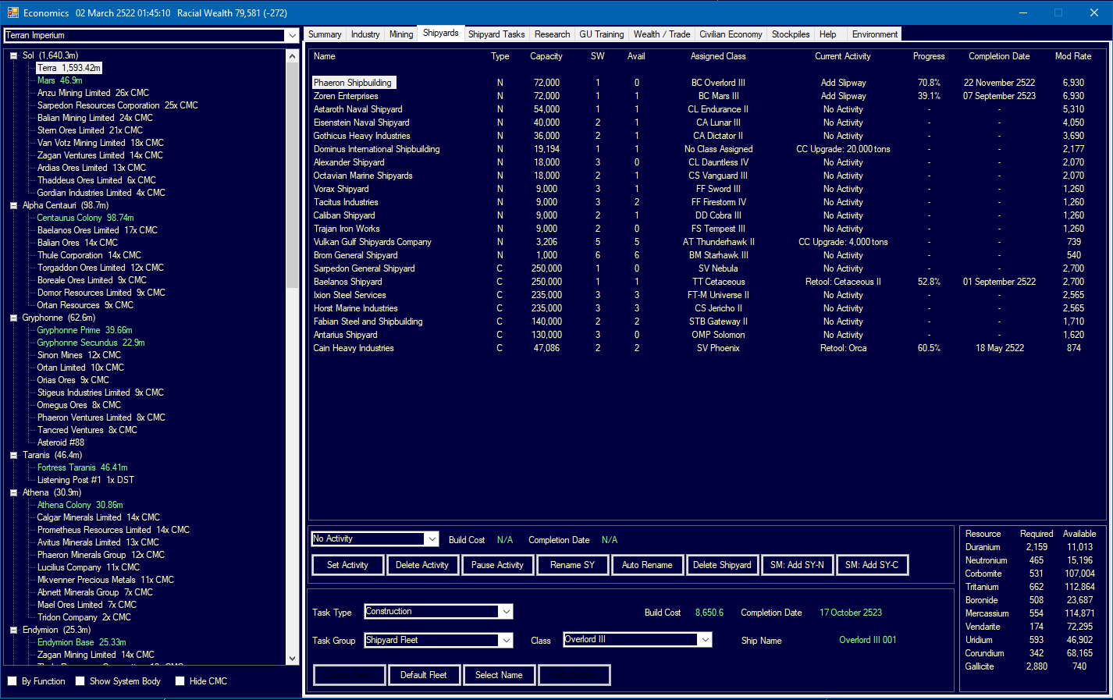Click the Assigned Class column header
The width and height of the screenshot is (1113, 700).
click(x=718, y=56)
